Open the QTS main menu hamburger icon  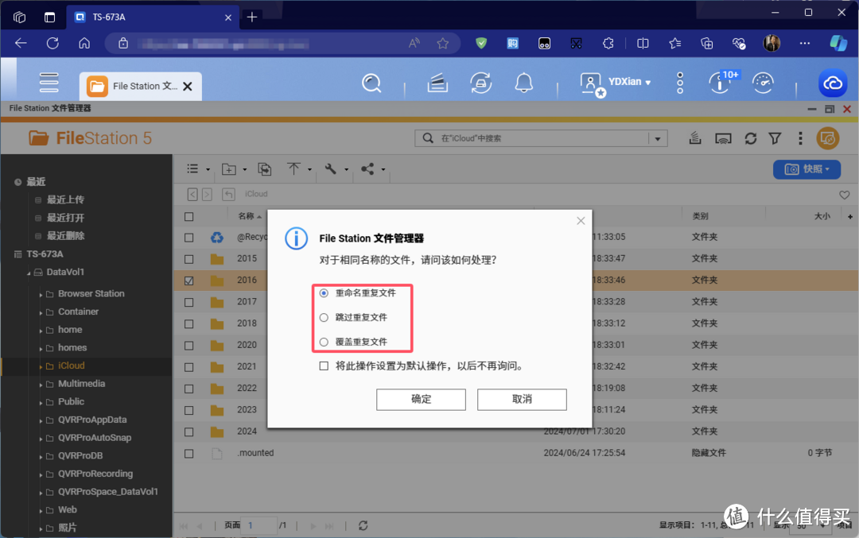pyautogui.click(x=49, y=83)
